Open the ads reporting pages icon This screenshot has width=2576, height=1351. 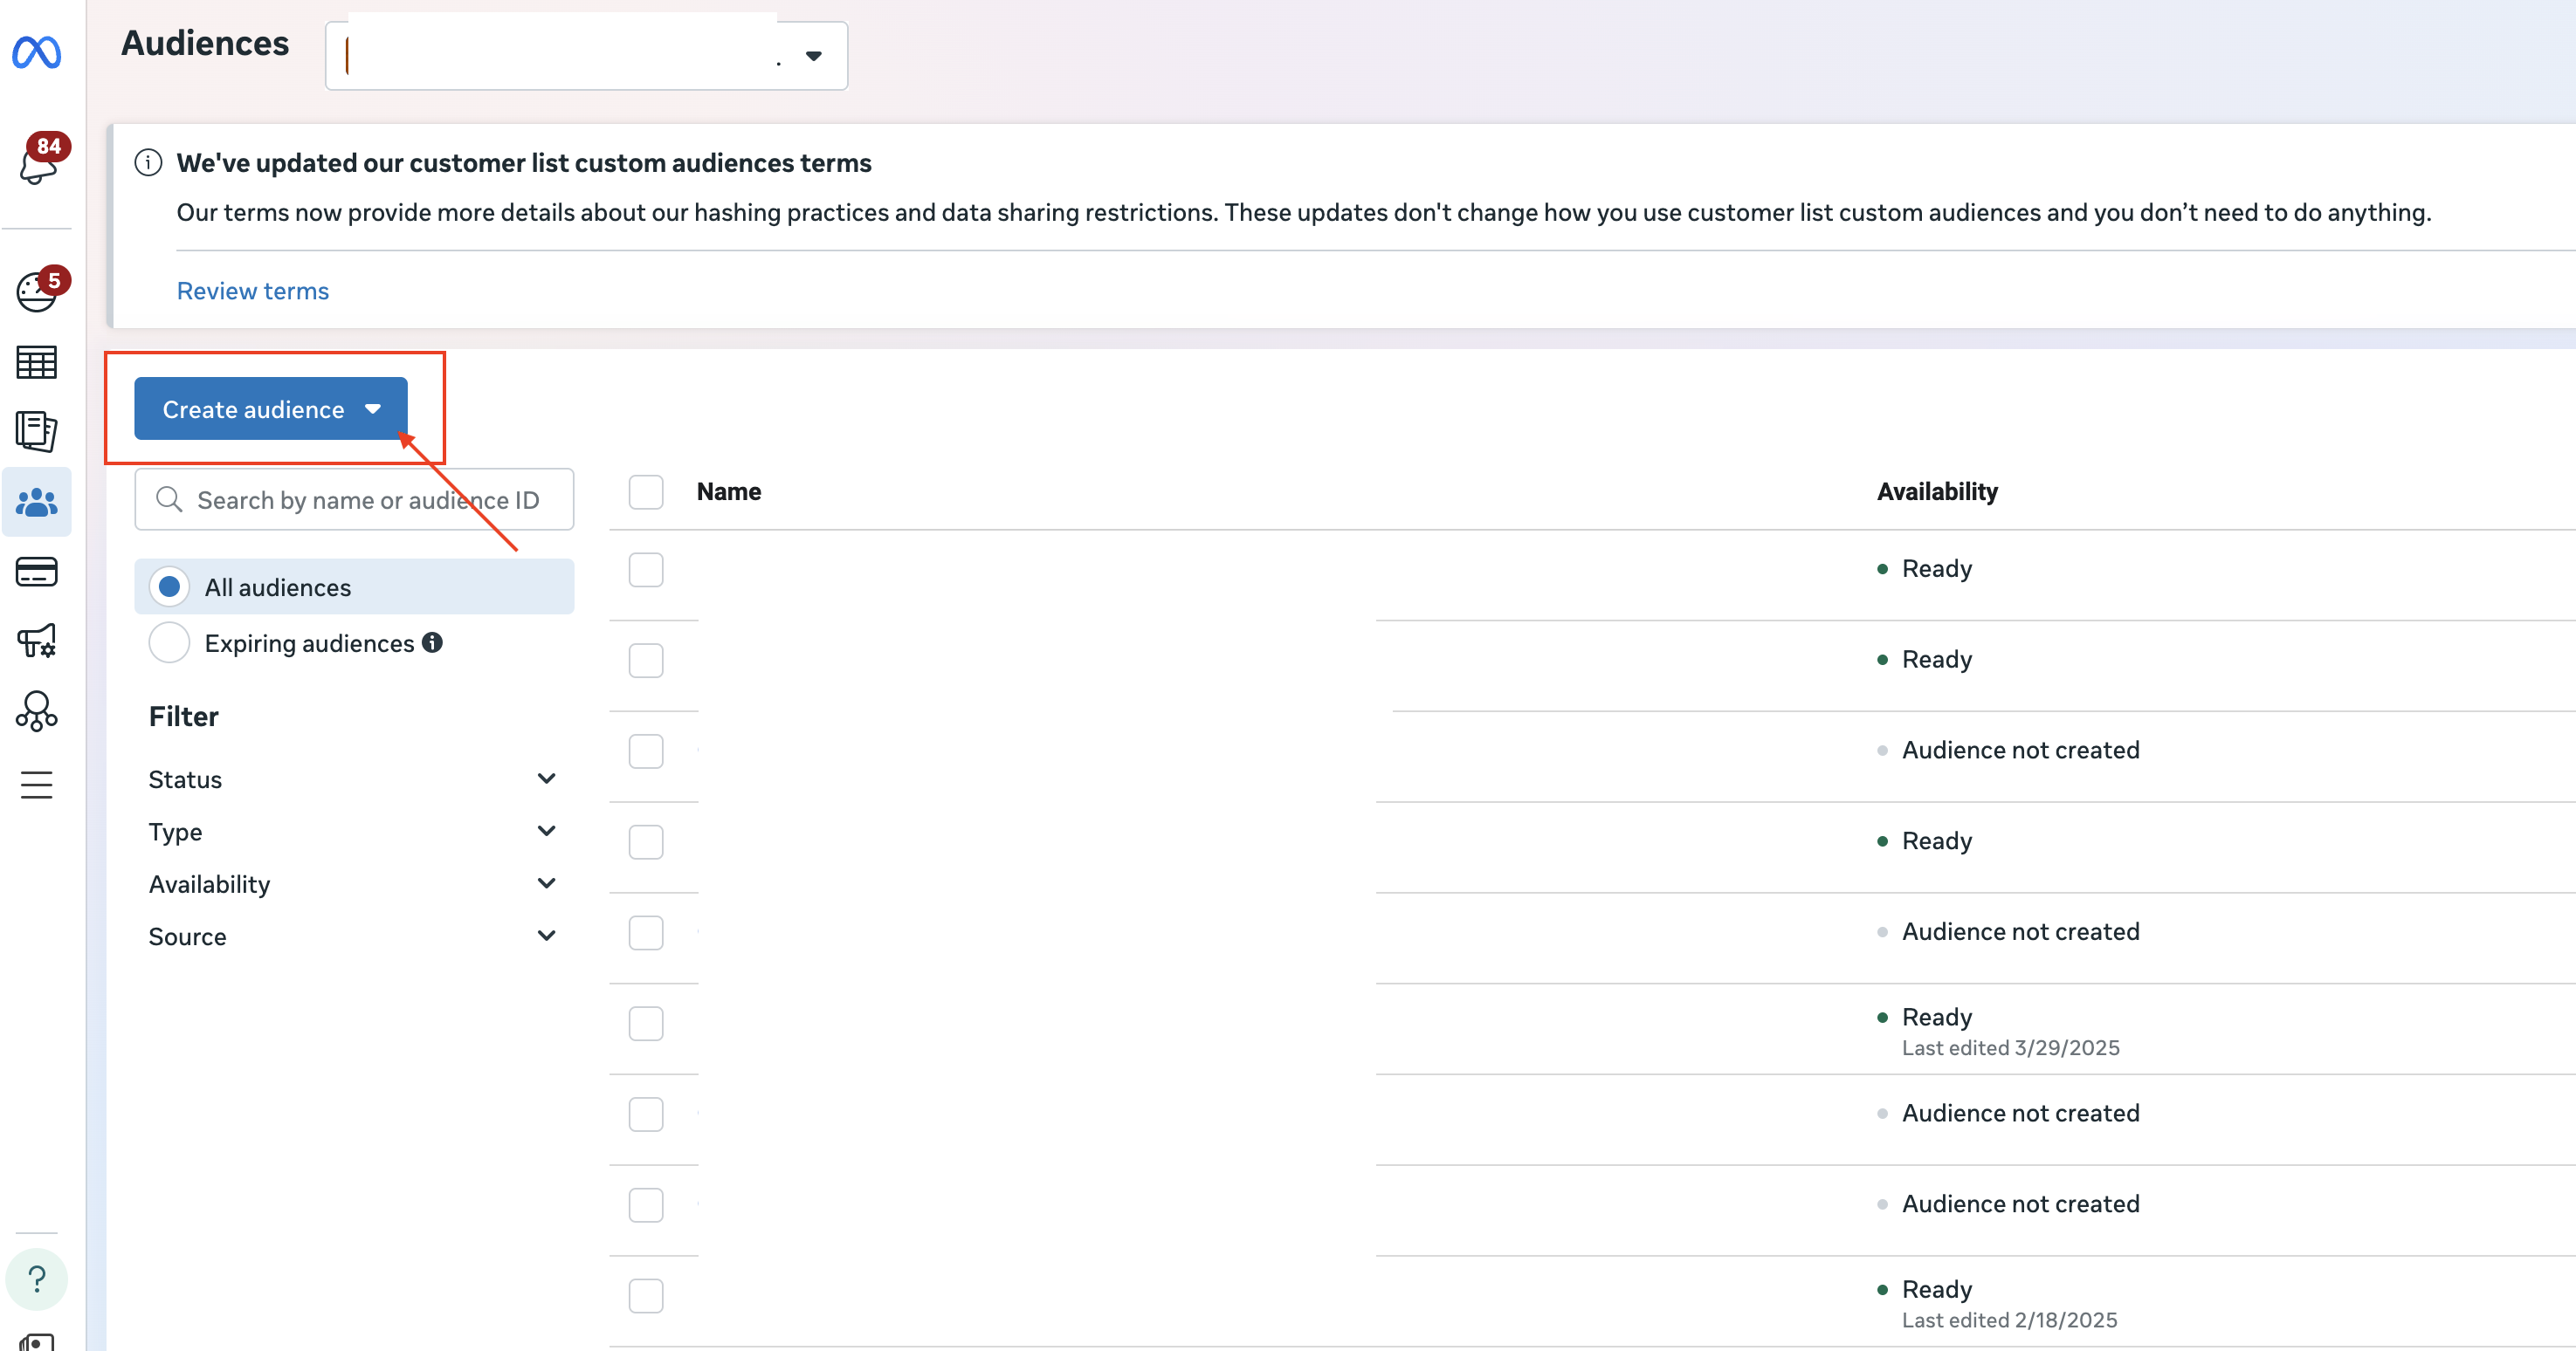click(37, 430)
